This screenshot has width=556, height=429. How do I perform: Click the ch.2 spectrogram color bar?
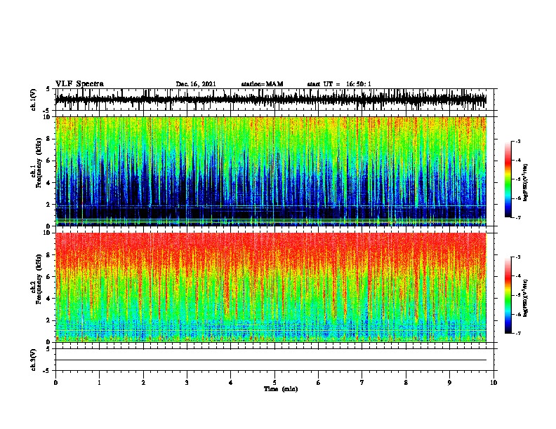tap(508, 295)
